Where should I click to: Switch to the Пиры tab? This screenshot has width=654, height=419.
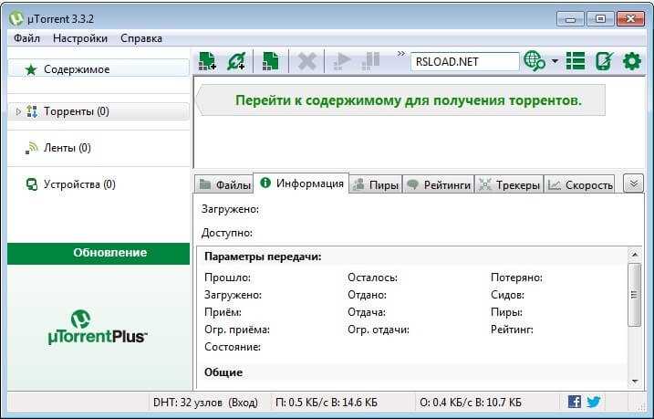click(376, 184)
